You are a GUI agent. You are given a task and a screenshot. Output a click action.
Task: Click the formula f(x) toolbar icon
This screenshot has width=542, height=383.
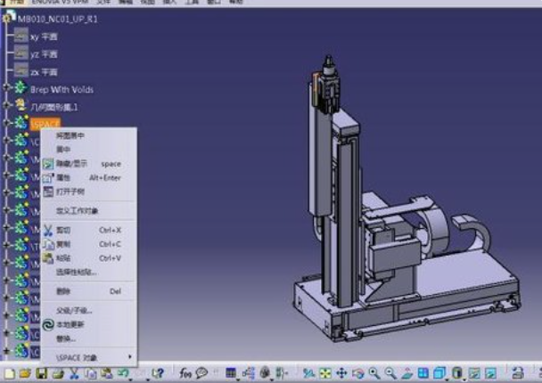pyautogui.click(x=184, y=373)
